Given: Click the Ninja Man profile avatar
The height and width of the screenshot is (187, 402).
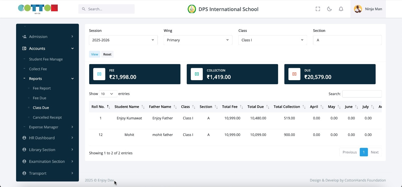Looking at the screenshot, I should click(x=358, y=9).
